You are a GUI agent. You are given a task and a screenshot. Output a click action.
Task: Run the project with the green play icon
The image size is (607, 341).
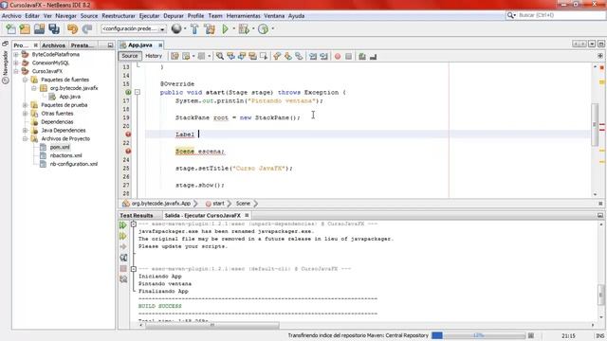point(226,29)
